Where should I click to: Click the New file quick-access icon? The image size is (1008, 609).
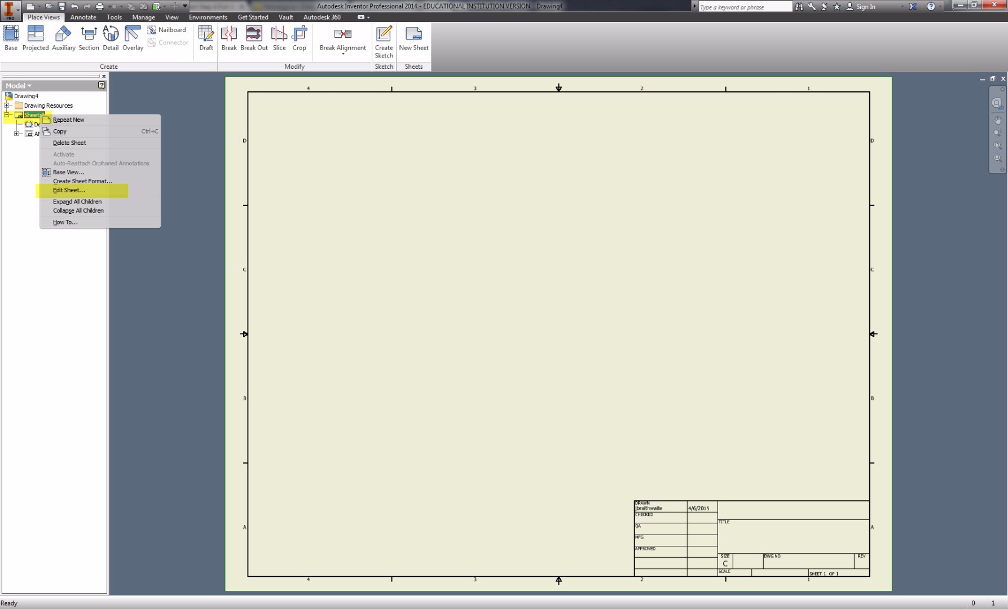click(x=30, y=6)
